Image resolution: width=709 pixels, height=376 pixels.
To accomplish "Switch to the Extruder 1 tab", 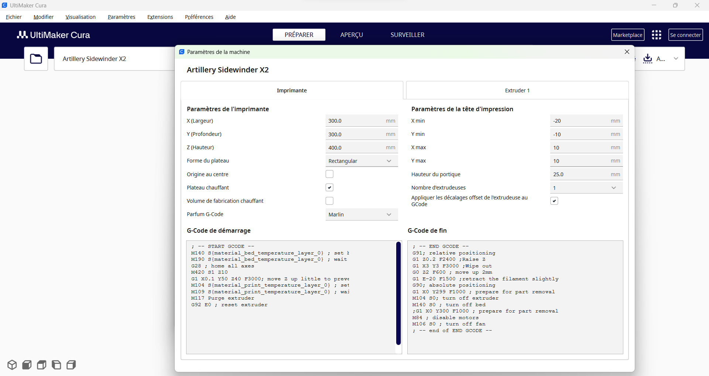I will (517, 90).
